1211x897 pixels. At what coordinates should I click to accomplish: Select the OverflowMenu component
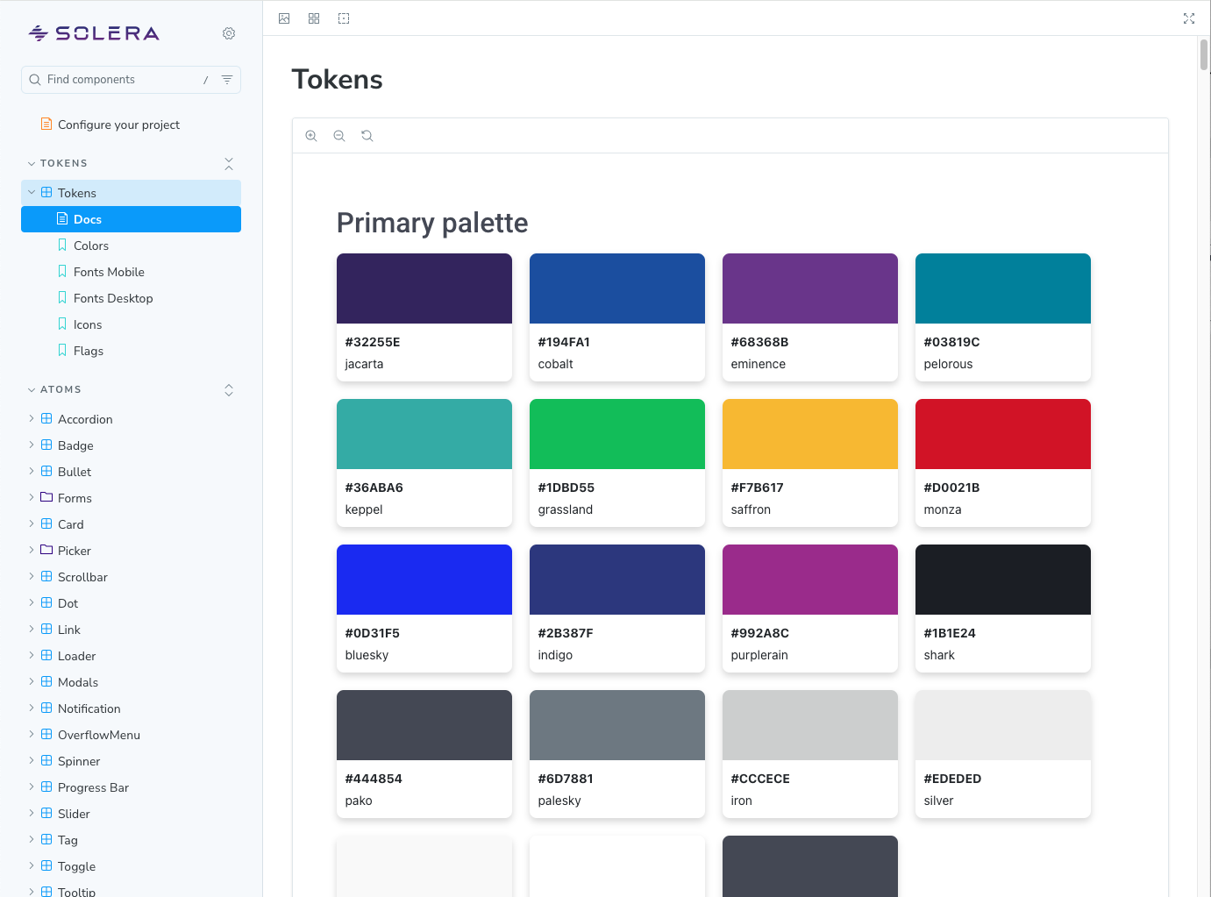[x=131, y=735]
